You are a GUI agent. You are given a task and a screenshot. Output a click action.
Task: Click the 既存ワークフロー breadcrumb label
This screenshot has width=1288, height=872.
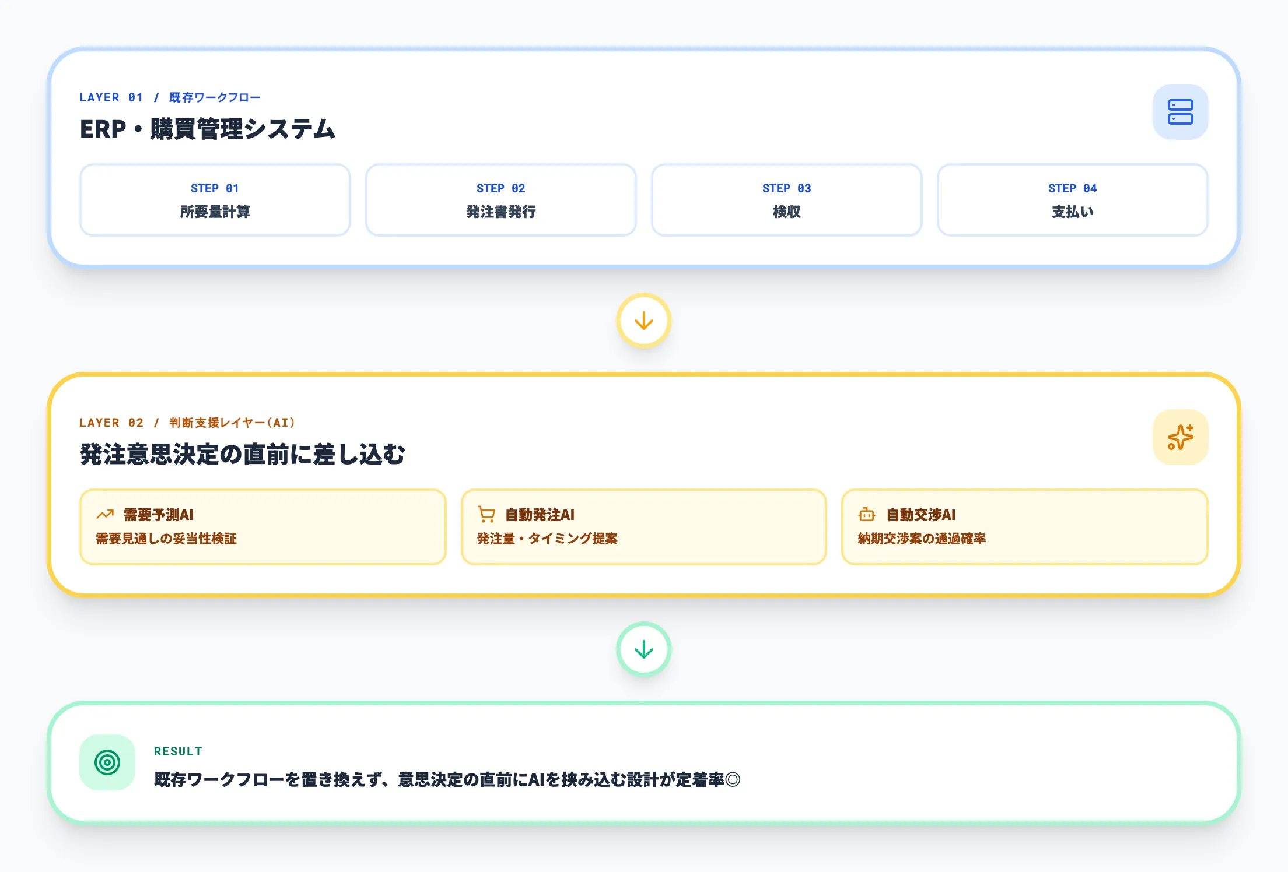click(213, 97)
